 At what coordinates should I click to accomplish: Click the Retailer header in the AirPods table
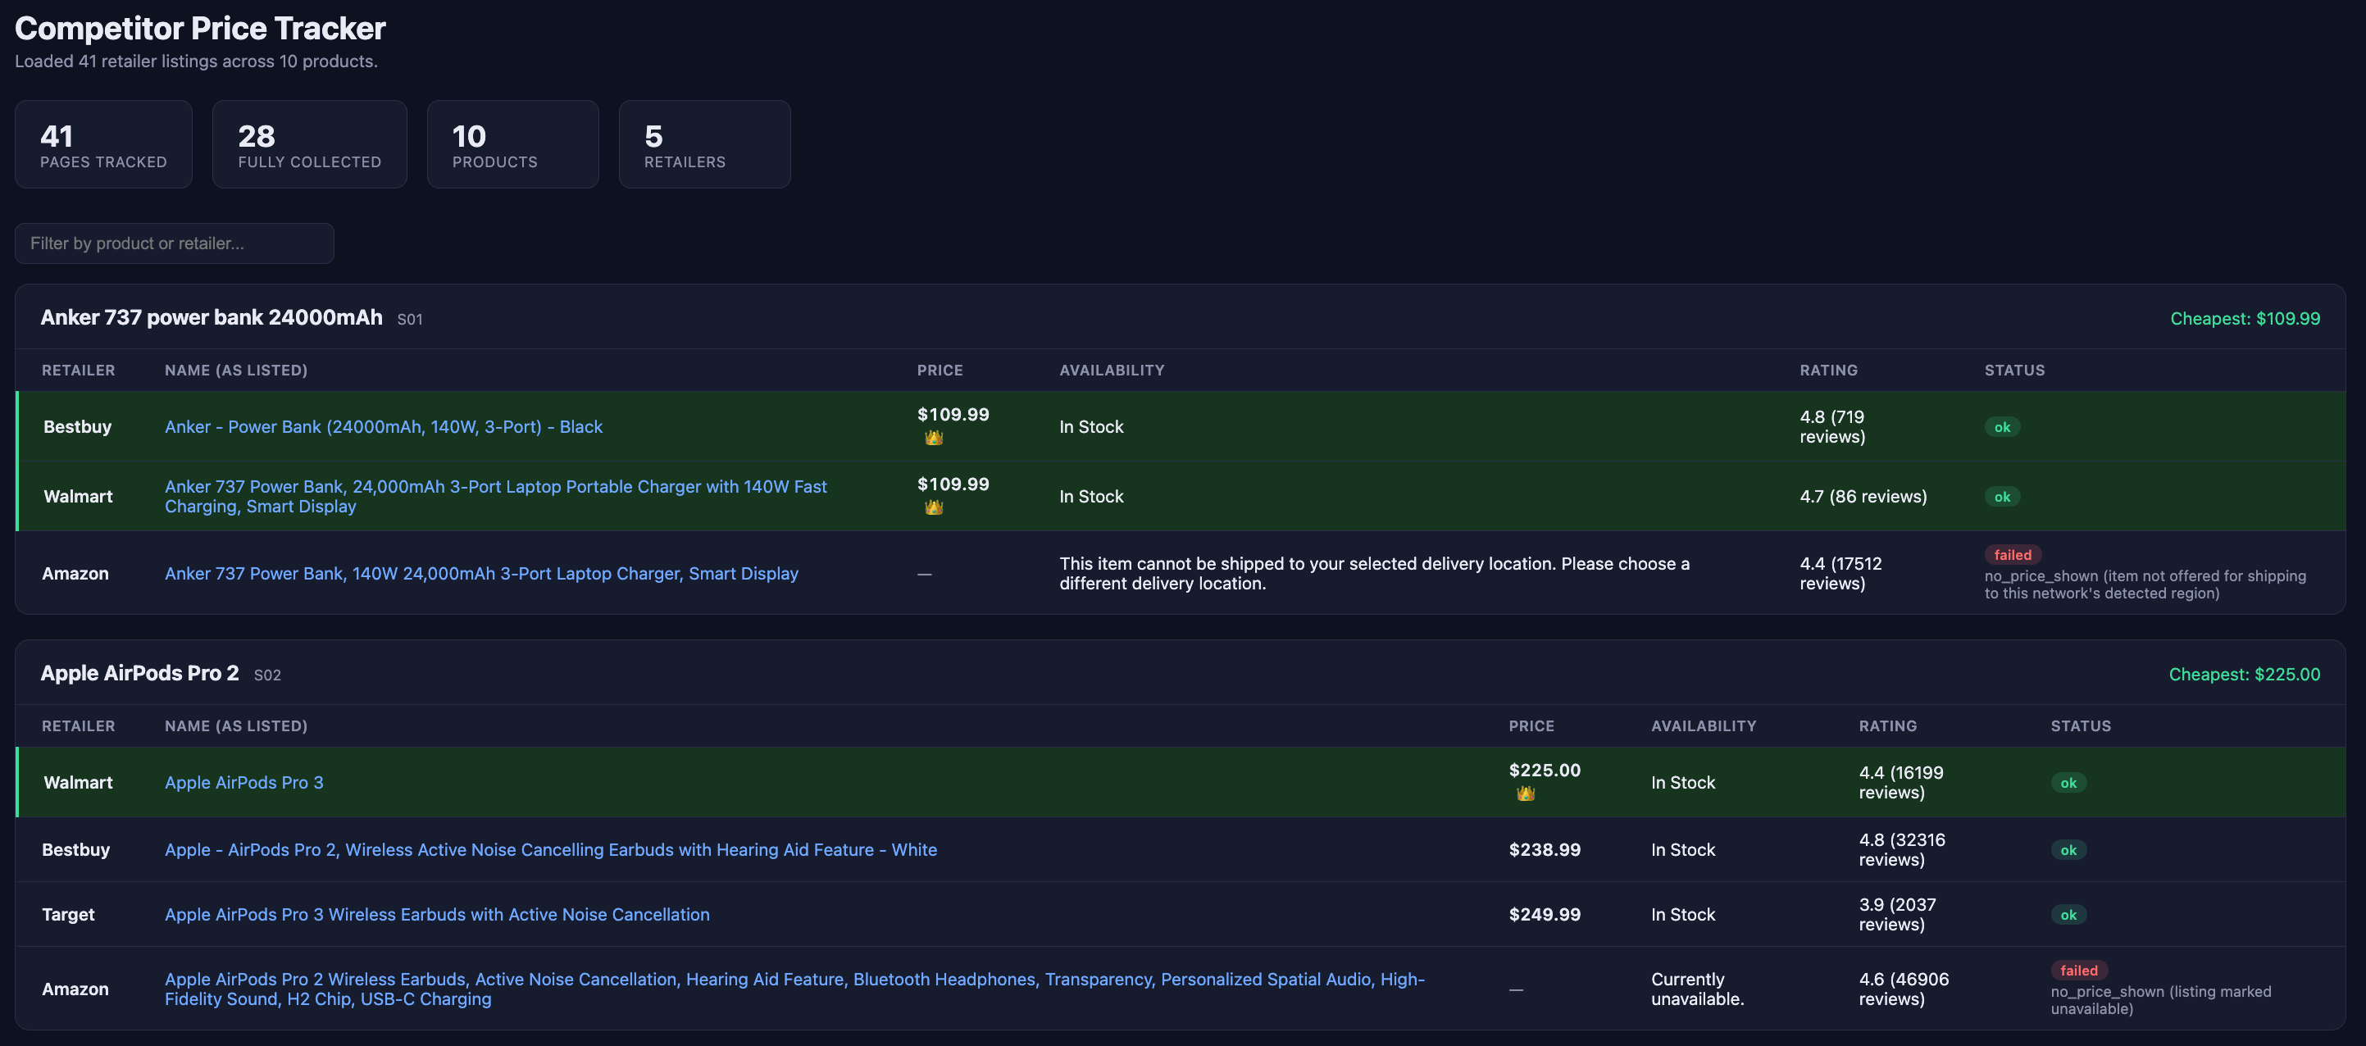tap(78, 725)
